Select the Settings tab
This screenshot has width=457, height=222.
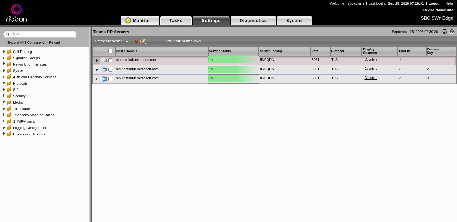tap(211, 21)
